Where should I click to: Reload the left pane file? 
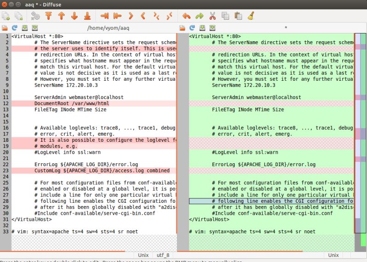[15, 28]
